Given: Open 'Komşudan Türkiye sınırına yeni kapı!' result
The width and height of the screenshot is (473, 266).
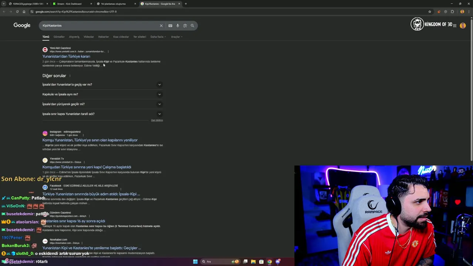Looking at the screenshot, I should (x=87, y=167).
